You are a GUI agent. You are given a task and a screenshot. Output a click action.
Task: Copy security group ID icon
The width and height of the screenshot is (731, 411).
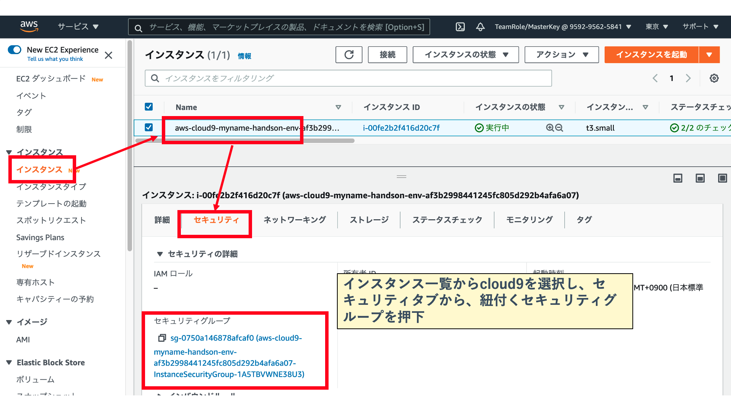pyautogui.click(x=162, y=338)
